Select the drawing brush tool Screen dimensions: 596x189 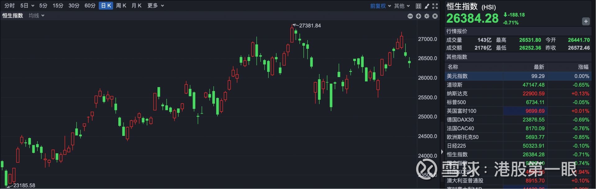click(427, 6)
